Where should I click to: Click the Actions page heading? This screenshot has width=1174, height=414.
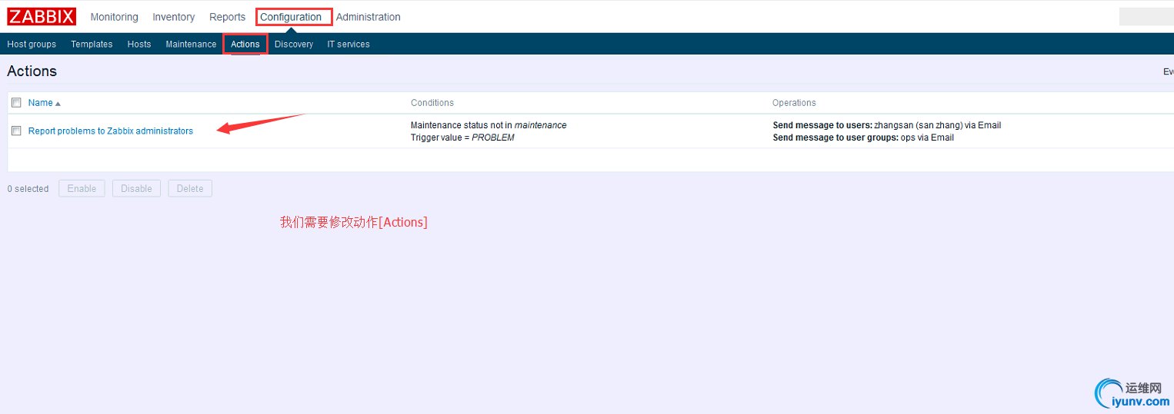coord(32,71)
